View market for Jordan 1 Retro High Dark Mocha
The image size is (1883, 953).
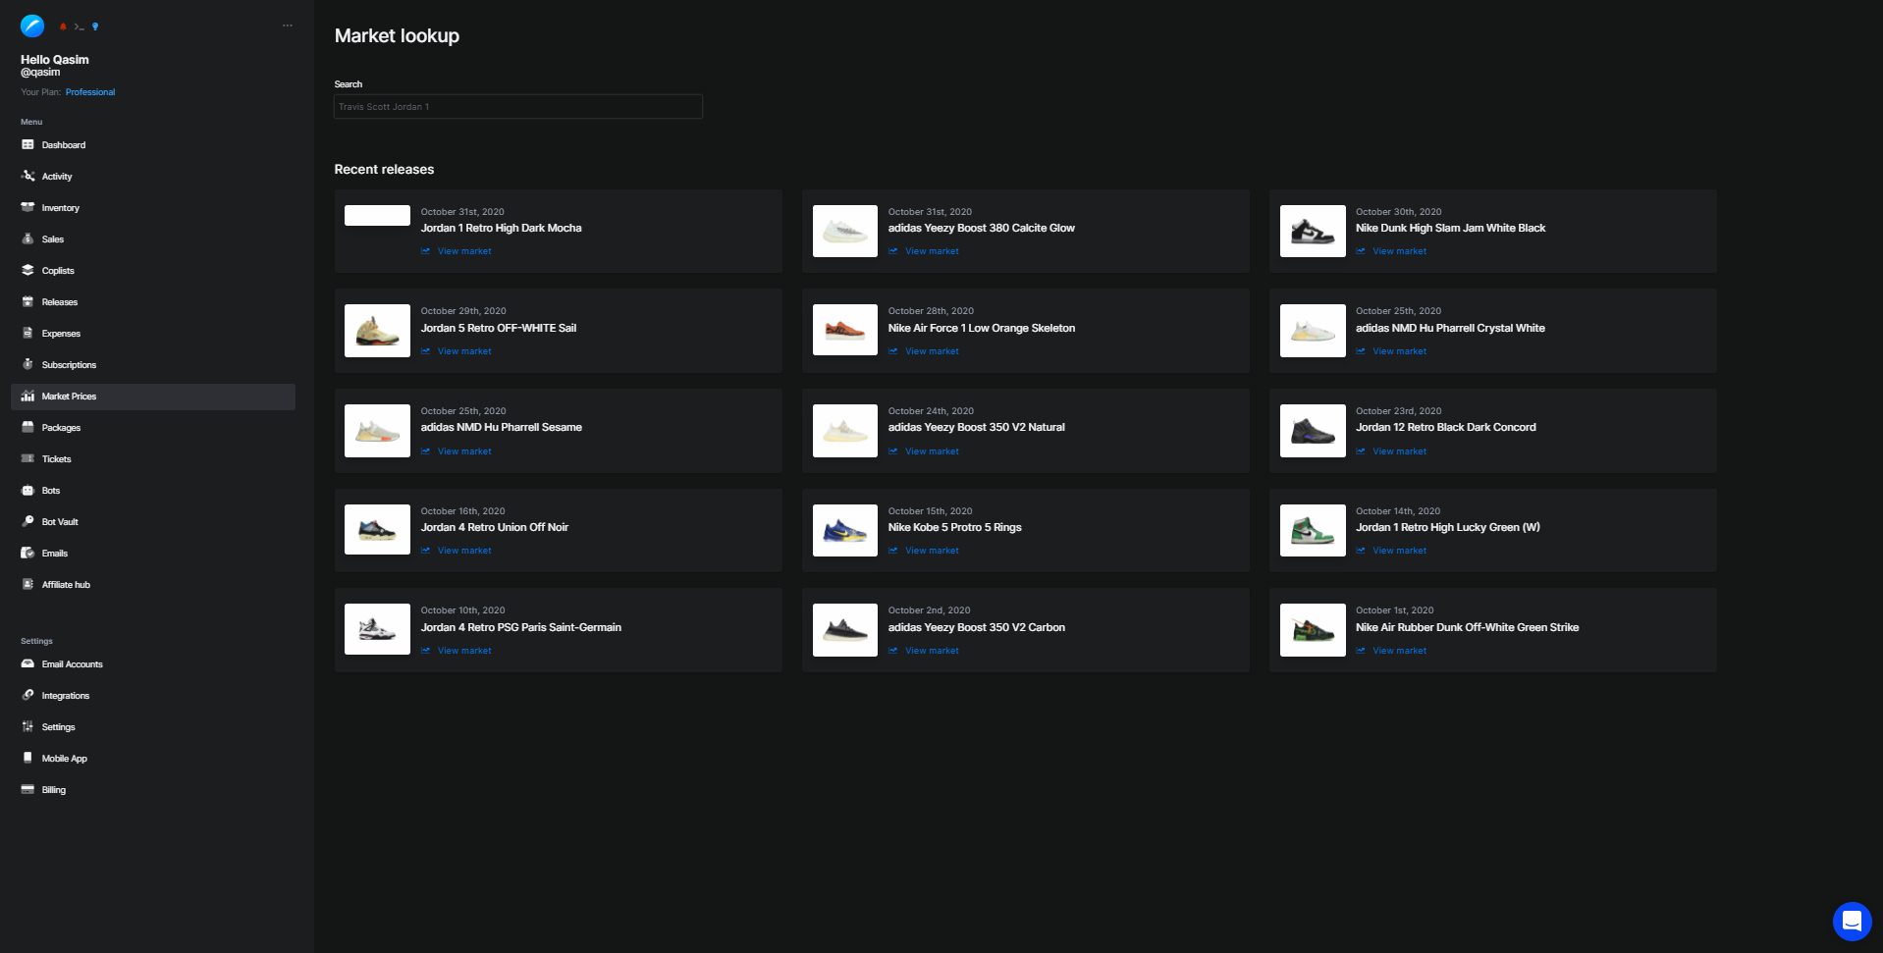pyautogui.click(x=463, y=251)
